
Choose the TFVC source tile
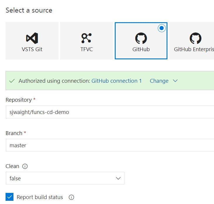point(86,41)
